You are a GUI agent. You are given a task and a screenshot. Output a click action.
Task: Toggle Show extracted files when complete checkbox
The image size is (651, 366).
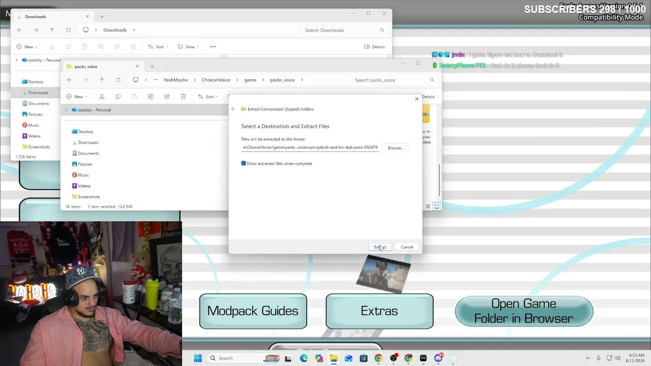244,164
